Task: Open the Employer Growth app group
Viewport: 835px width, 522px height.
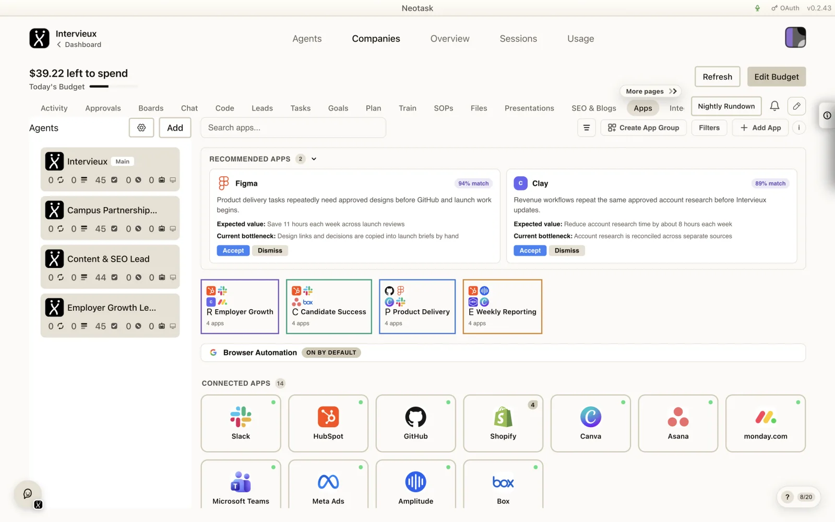Action: (240, 307)
